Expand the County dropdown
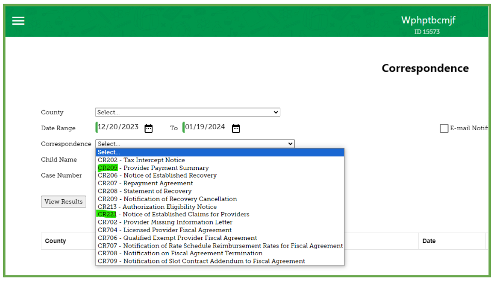496x281 pixels. click(187, 112)
